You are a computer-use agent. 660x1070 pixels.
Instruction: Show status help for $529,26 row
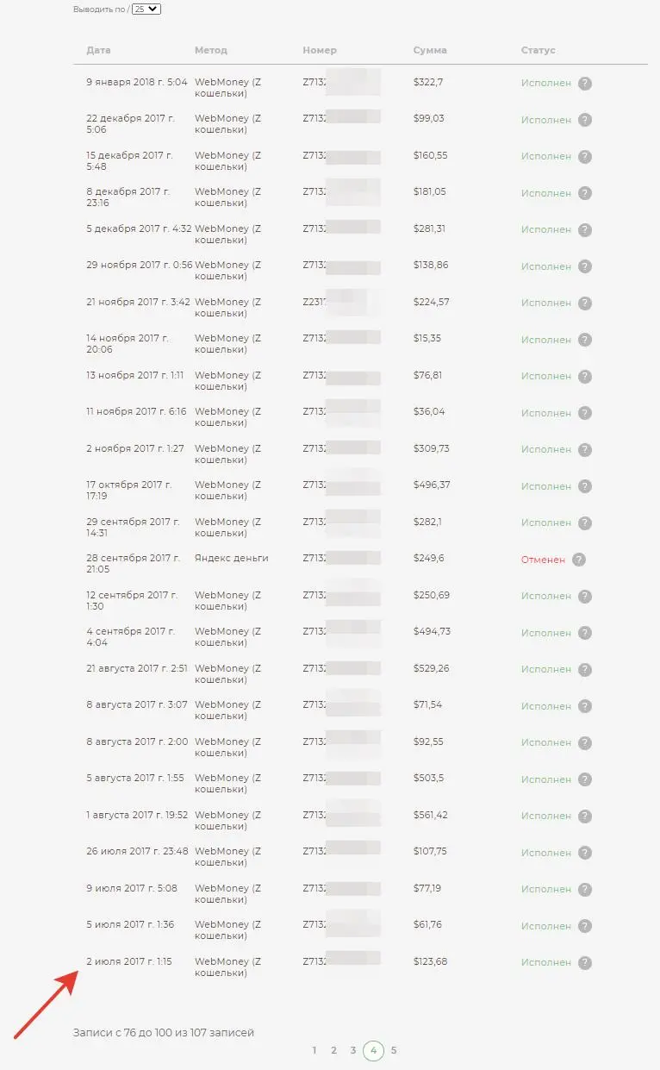coord(585,670)
